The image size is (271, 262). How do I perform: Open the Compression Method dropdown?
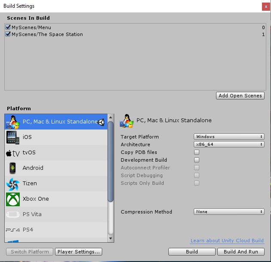[229, 211]
